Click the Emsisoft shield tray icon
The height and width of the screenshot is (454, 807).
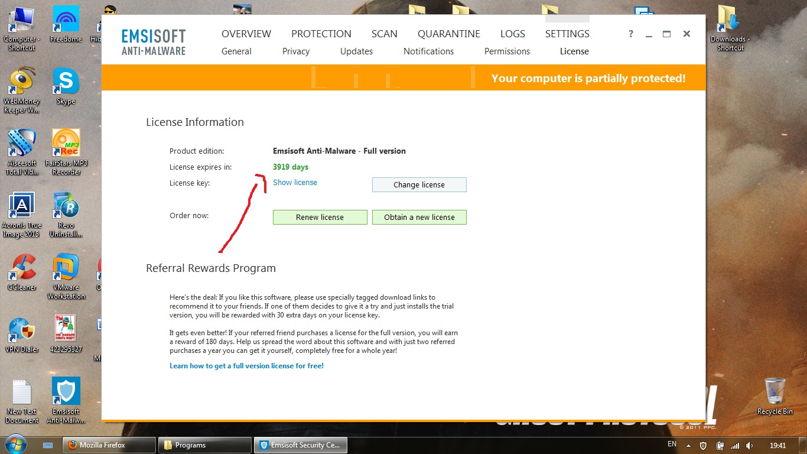tap(703, 445)
